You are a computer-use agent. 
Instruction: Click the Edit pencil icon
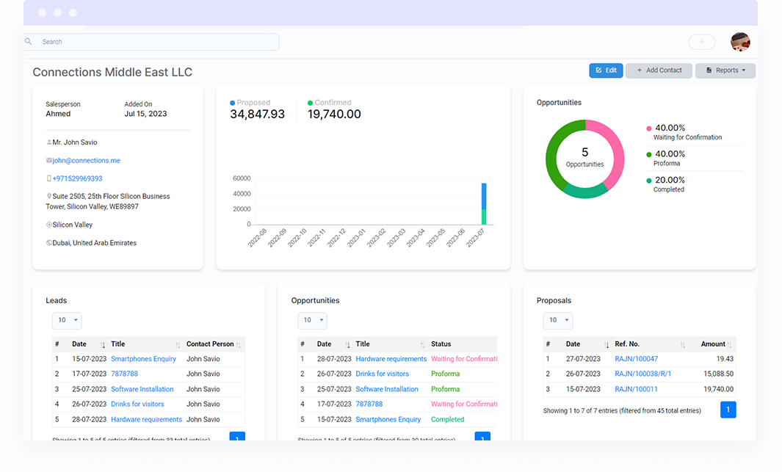(598, 70)
